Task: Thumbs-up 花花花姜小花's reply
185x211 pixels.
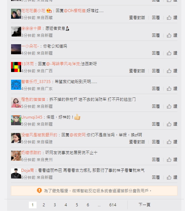Action: pos(172,18)
